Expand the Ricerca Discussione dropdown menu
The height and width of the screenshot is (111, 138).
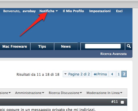tap(65, 93)
